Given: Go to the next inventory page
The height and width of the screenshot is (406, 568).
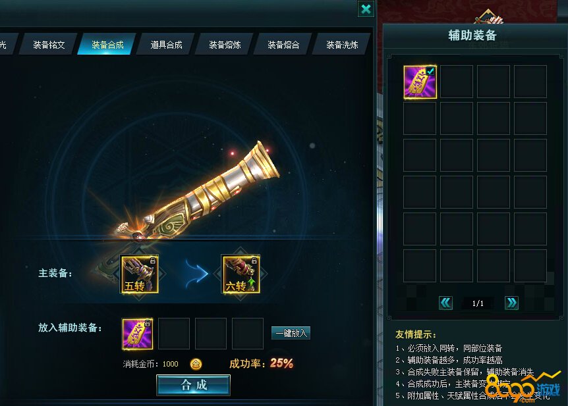Looking at the screenshot, I should (511, 303).
